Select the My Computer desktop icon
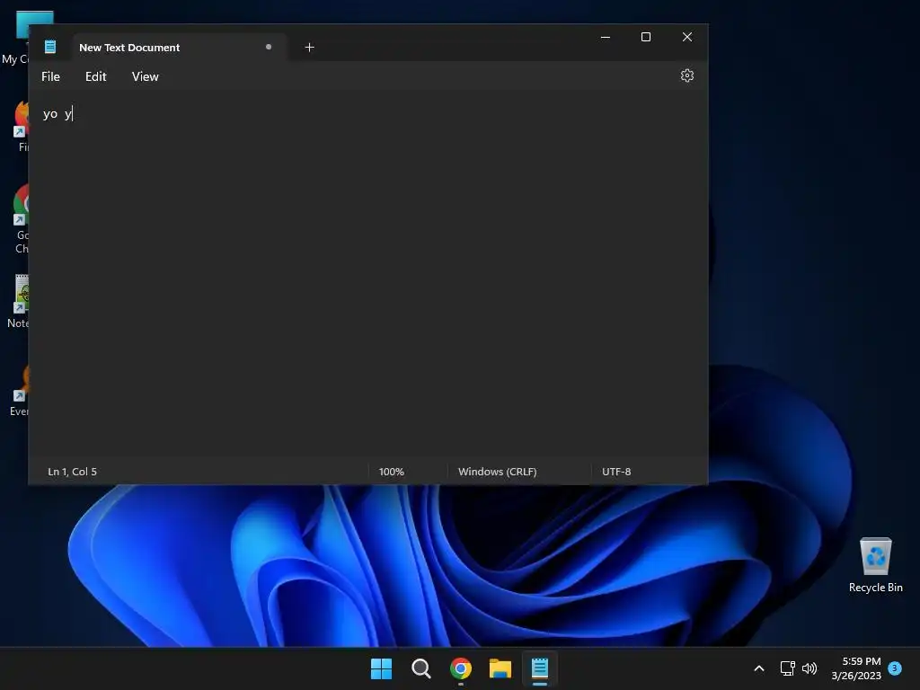The height and width of the screenshot is (690, 920). pos(18,38)
